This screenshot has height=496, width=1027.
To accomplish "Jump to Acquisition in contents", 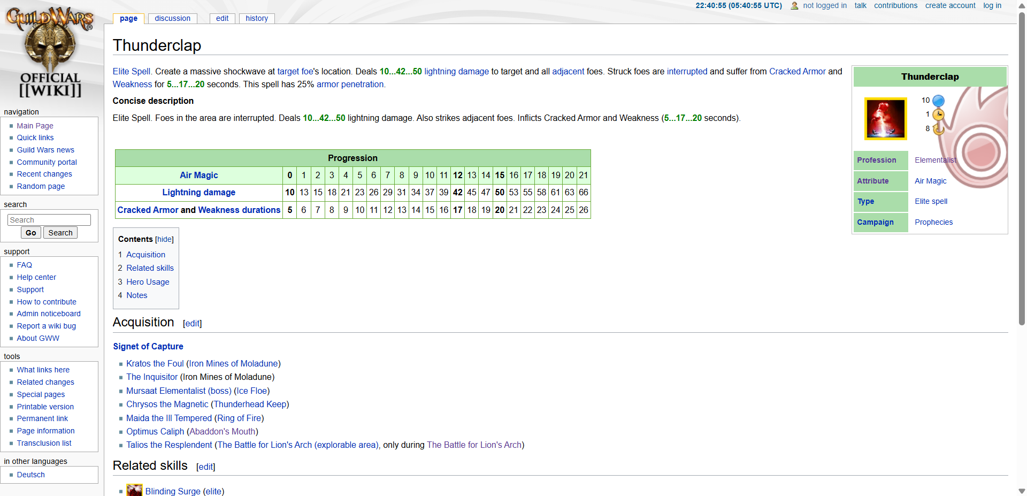I will (145, 255).
